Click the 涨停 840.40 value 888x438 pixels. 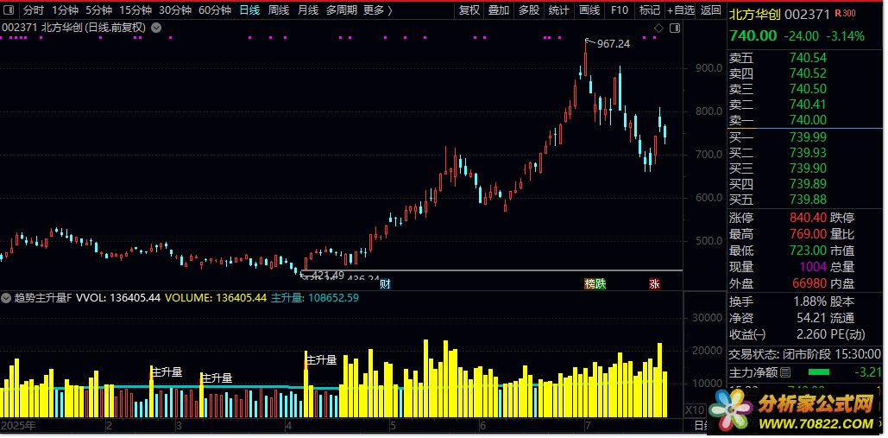point(806,218)
